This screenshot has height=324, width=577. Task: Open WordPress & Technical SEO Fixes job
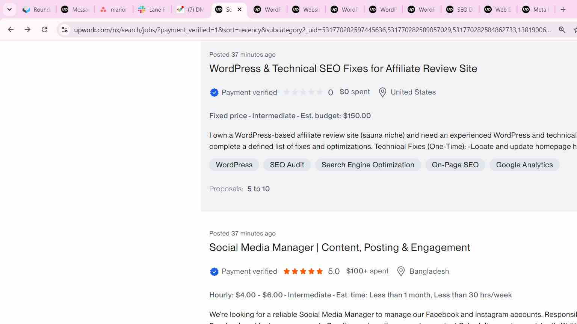pos(343,69)
